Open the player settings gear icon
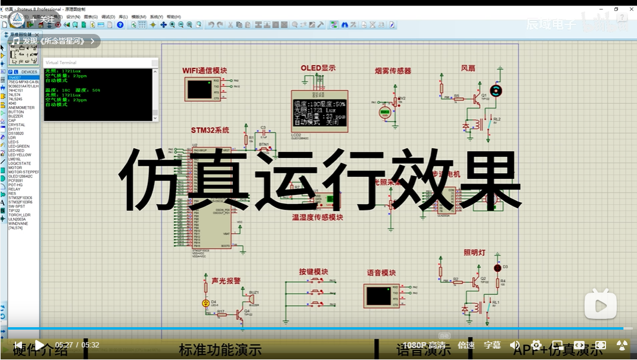This screenshot has height=360, width=637. click(536, 345)
